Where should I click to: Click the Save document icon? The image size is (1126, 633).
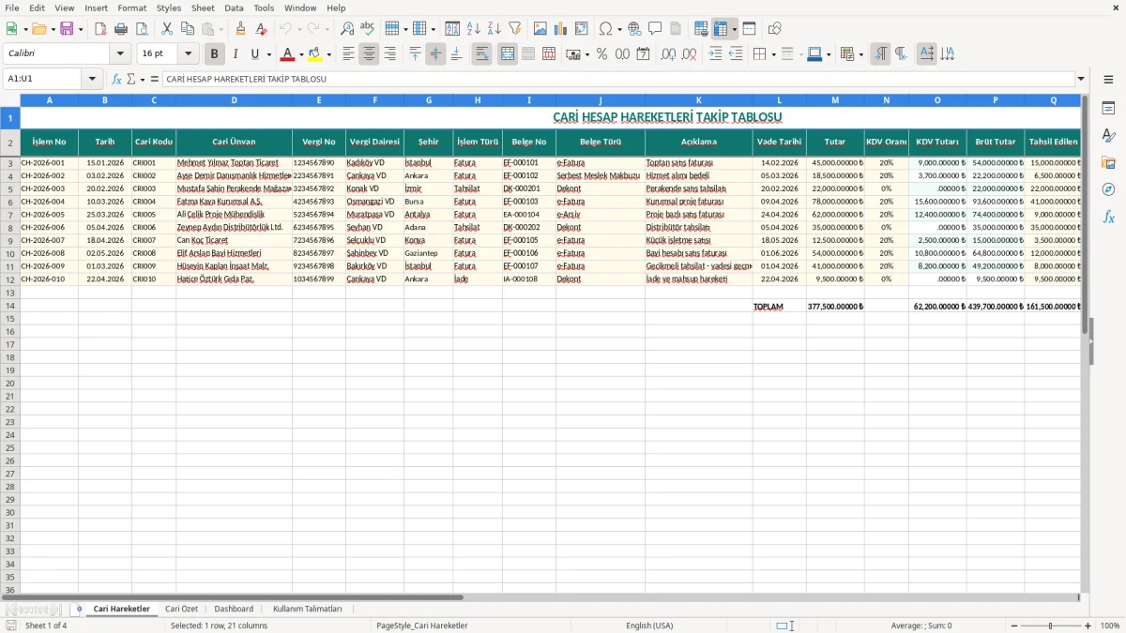(x=67, y=29)
